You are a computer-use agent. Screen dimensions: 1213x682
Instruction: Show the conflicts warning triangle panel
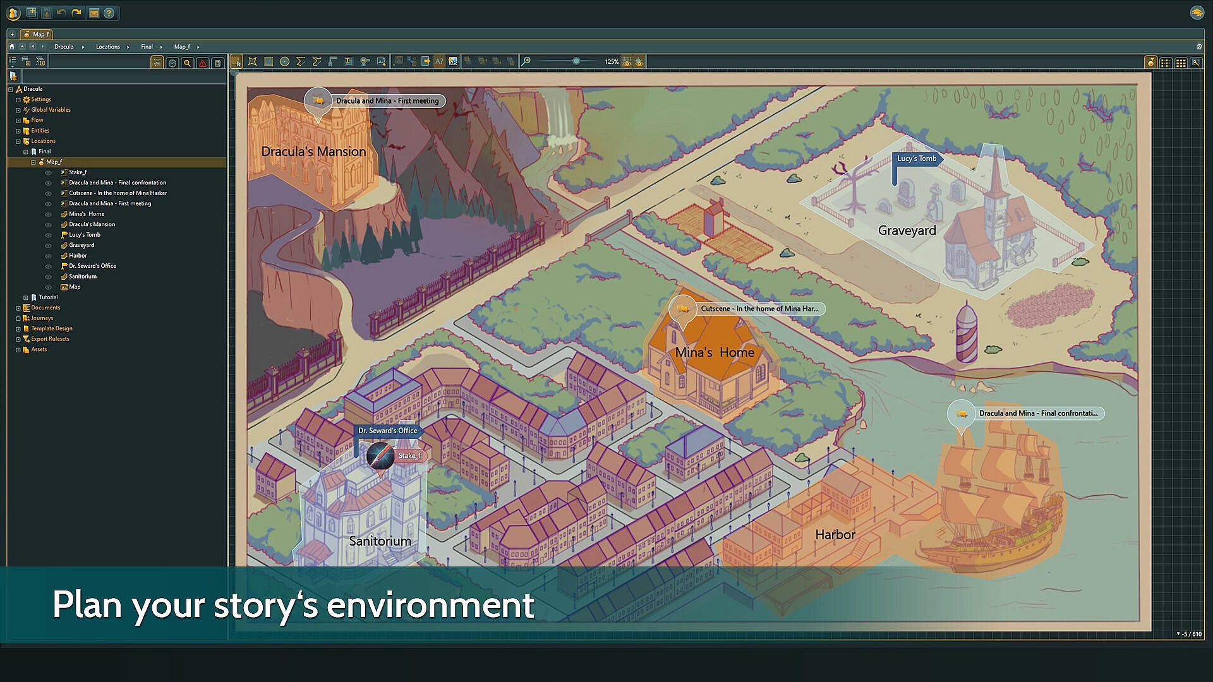(202, 63)
